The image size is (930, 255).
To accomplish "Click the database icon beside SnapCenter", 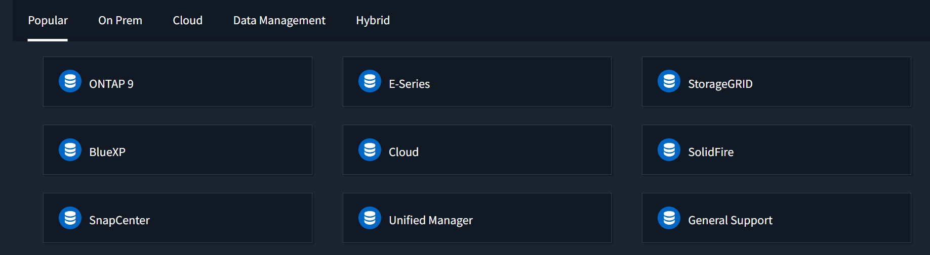I will pyautogui.click(x=70, y=218).
